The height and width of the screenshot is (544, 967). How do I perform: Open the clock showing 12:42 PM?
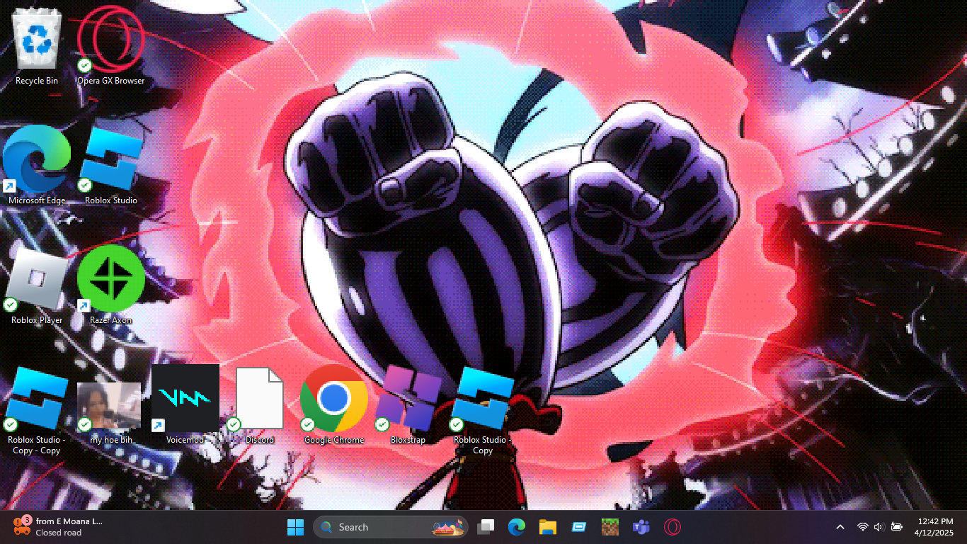(x=934, y=527)
